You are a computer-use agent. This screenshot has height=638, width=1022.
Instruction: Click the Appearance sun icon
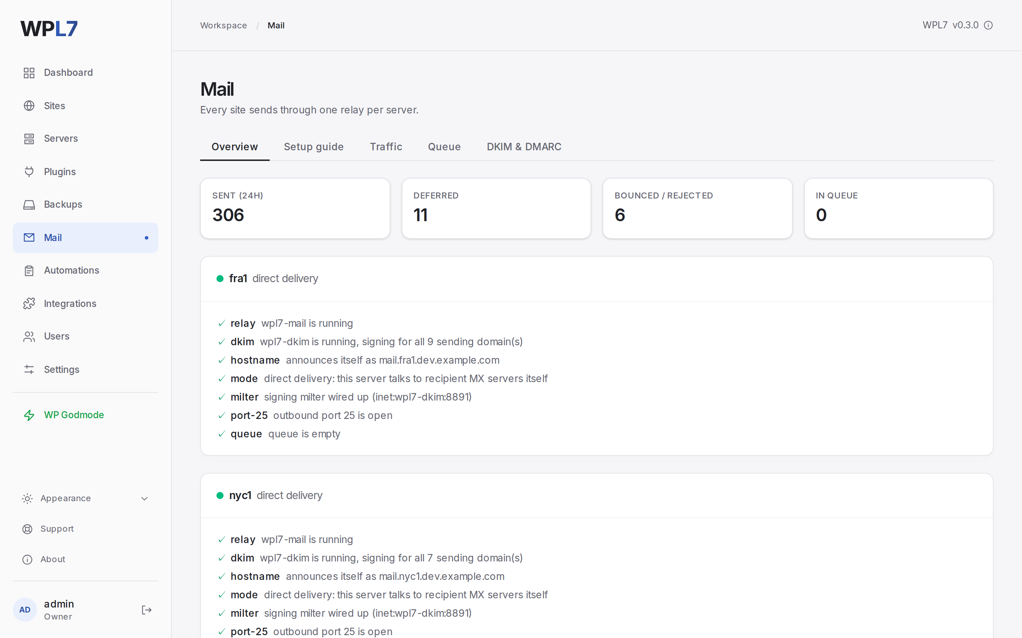[x=27, y=498]
